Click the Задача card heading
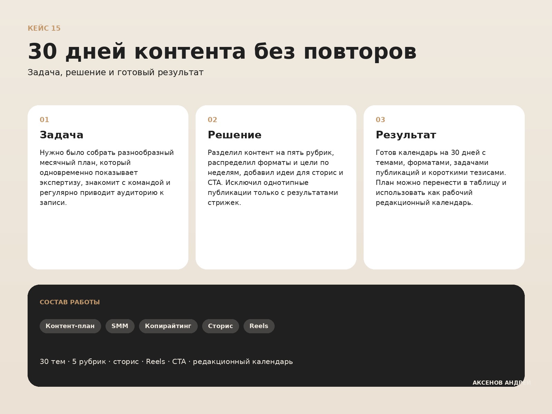 (x=61, y=135)
